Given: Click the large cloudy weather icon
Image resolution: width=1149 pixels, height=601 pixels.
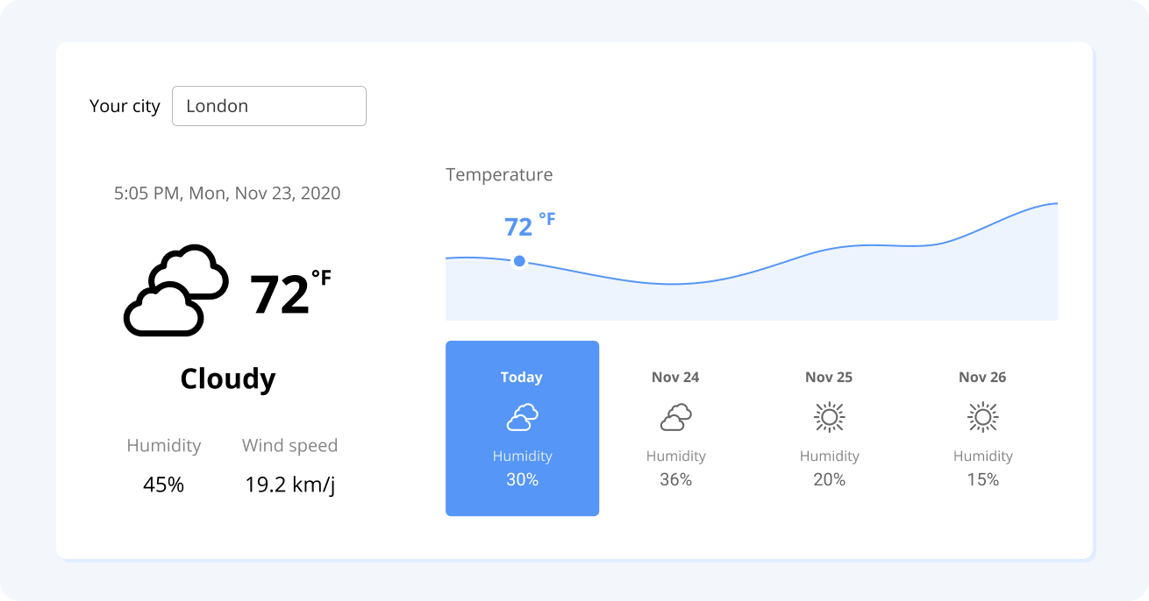Looking at the screenshot, I should (175, 290).
